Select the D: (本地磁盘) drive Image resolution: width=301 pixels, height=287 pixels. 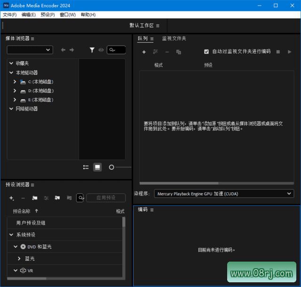click(x=41, y=91)
